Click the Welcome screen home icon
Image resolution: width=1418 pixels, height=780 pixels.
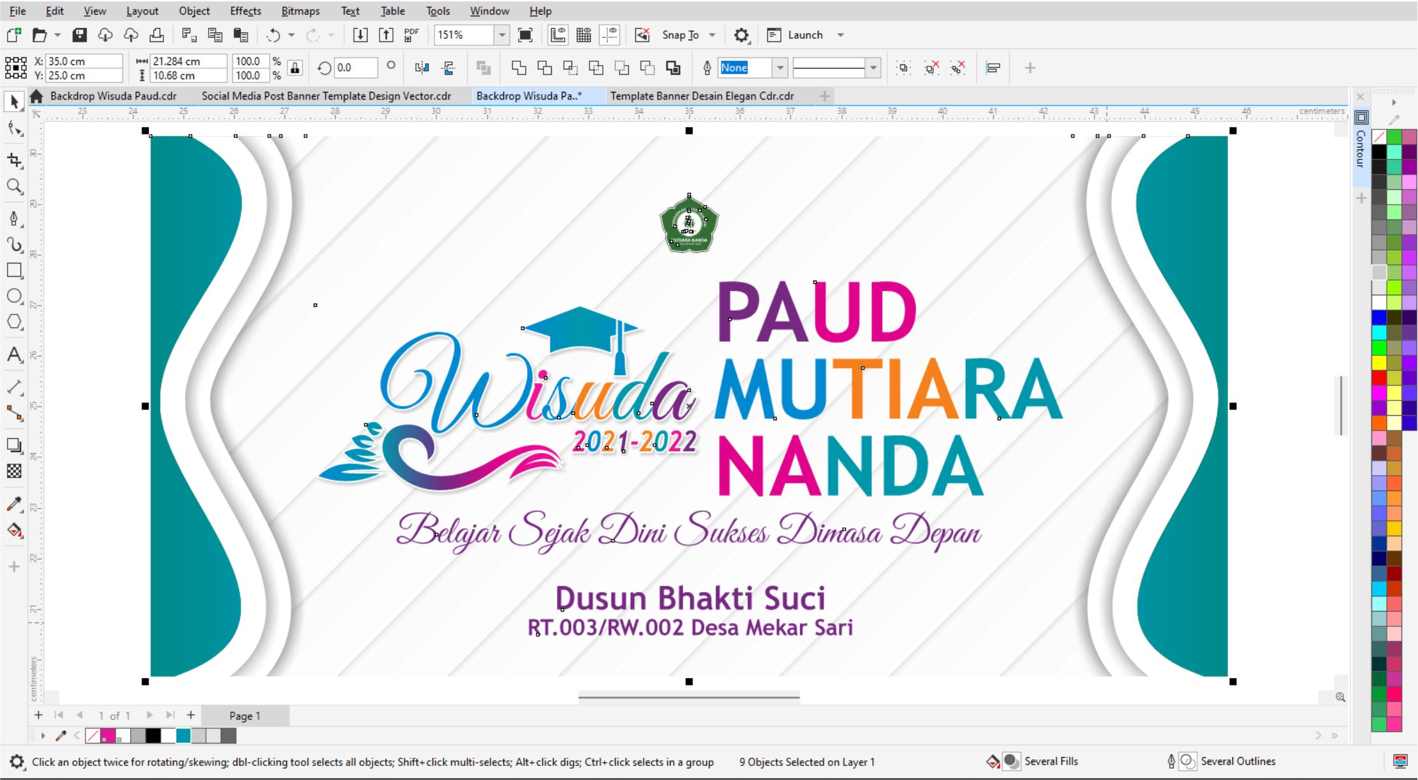(x=36, y=96)
